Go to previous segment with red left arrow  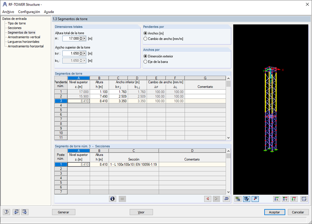point(208,199)
